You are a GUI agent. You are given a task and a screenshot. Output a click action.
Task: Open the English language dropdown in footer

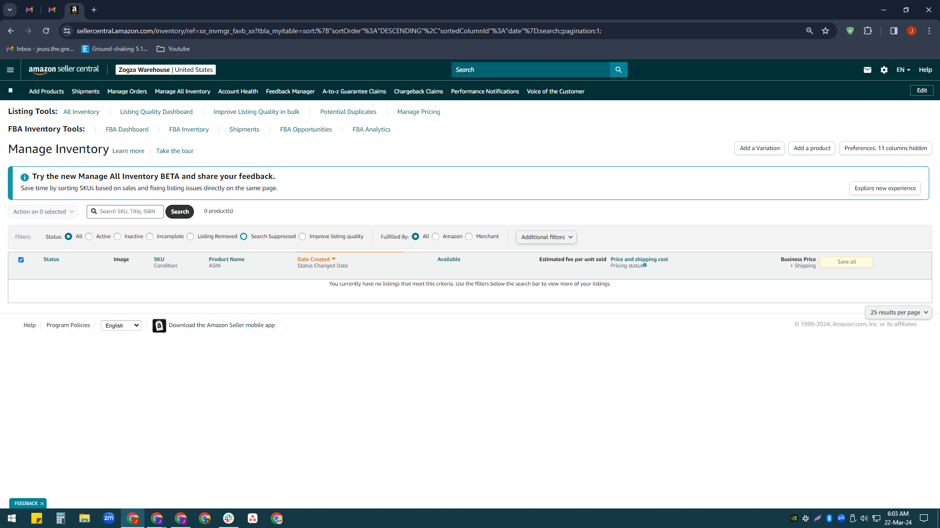pos(121,326)
